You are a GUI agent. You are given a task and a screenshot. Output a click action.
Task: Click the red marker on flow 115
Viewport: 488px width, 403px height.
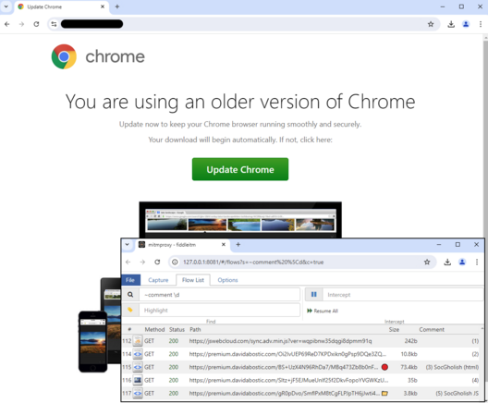click(x=384, y=367)
